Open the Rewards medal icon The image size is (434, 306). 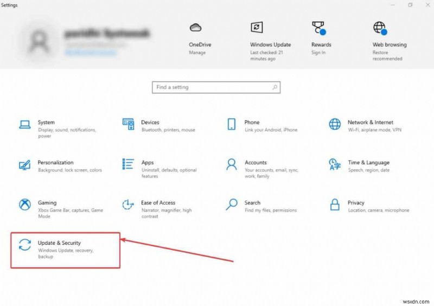pos(318,28)
